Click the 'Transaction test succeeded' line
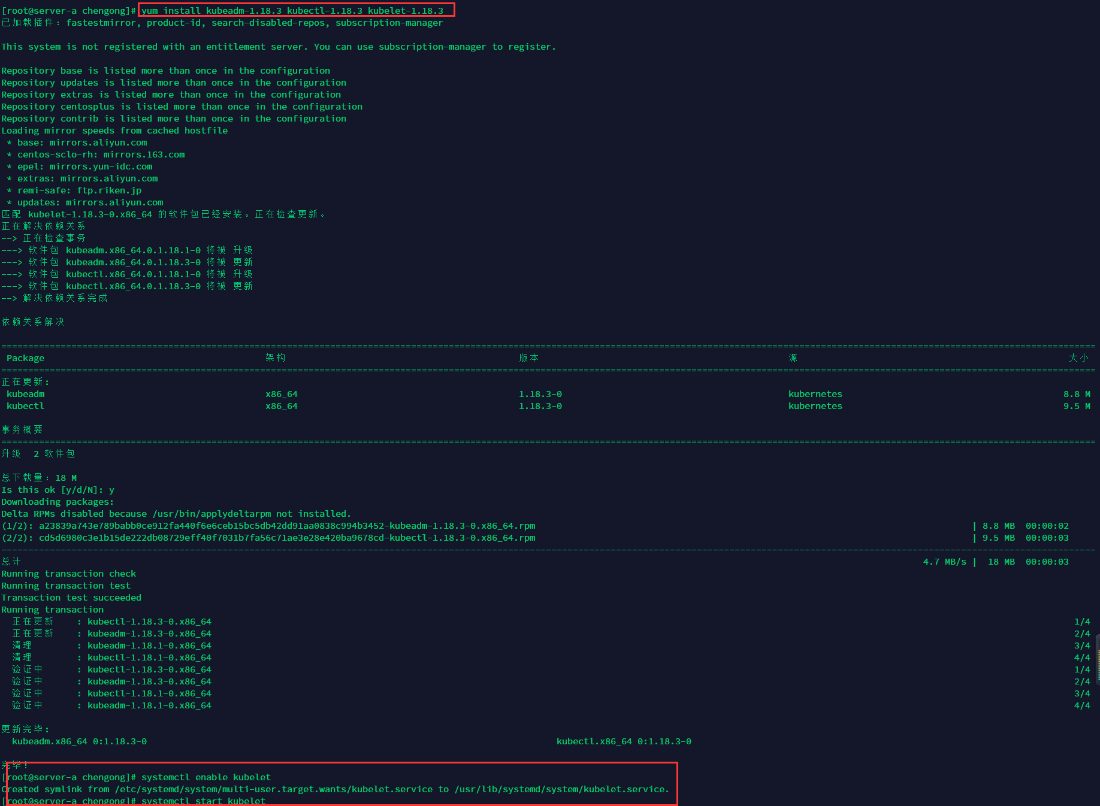The width and height of the screenshot is (1100, 806). 71,598
